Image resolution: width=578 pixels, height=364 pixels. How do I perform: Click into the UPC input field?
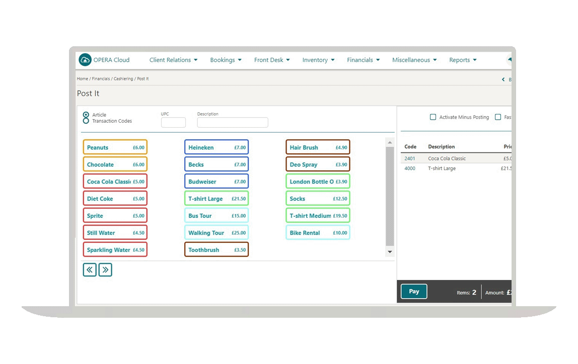173,123
